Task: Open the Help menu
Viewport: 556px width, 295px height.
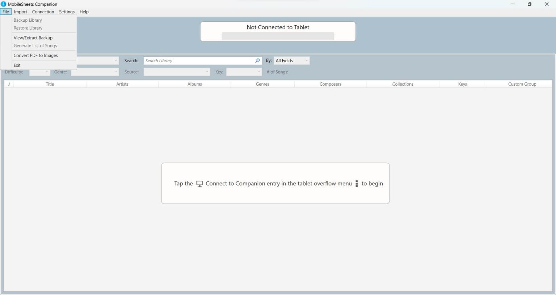Action: (x=84, y=12)
